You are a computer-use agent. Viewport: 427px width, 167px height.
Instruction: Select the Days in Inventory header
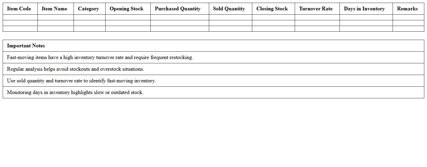pos(364,9)
